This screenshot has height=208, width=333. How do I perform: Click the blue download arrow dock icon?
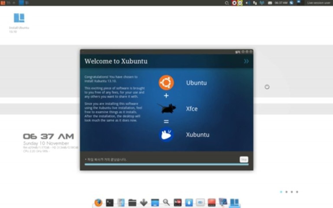coord(189,203)
